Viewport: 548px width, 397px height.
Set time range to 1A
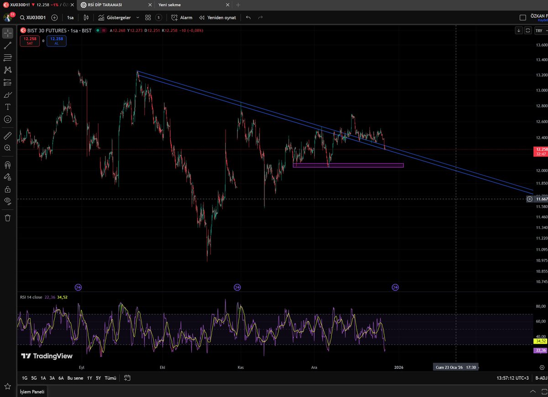coord(43,378)
